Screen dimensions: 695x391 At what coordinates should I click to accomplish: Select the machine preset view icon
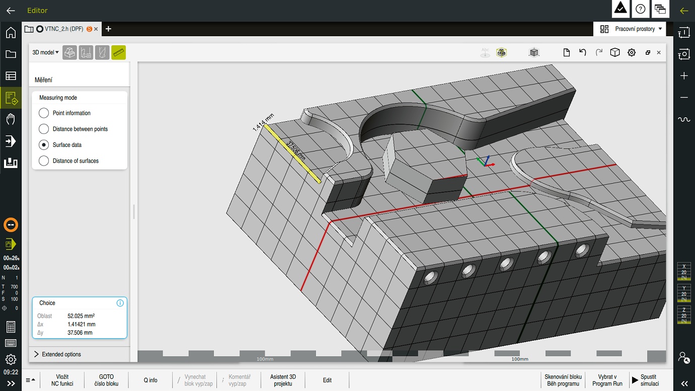(x=86, y=52)
